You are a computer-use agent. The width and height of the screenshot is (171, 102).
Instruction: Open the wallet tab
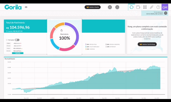click(x=138, y=7)
